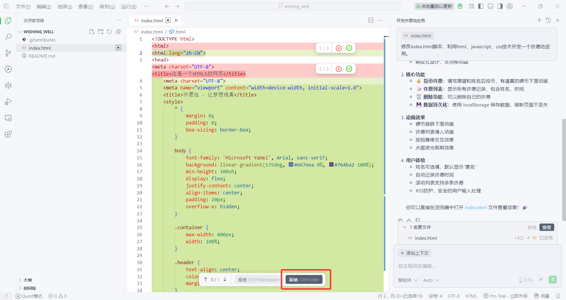Screen dimensions: 566x300
Task: Toggle the split diff view in editor
Action: pos(371,20)
